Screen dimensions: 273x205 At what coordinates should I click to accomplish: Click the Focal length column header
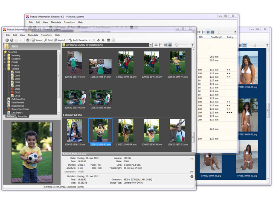click(x=216, y=37)
